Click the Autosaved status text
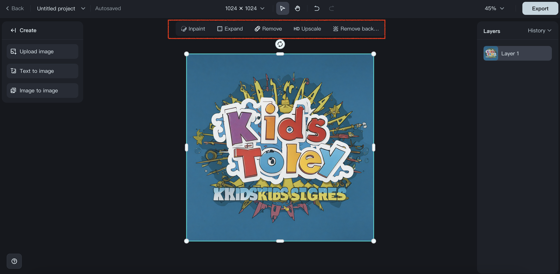Image resolution: width=560 pixels, height=274 pixels. pos(108,8)
